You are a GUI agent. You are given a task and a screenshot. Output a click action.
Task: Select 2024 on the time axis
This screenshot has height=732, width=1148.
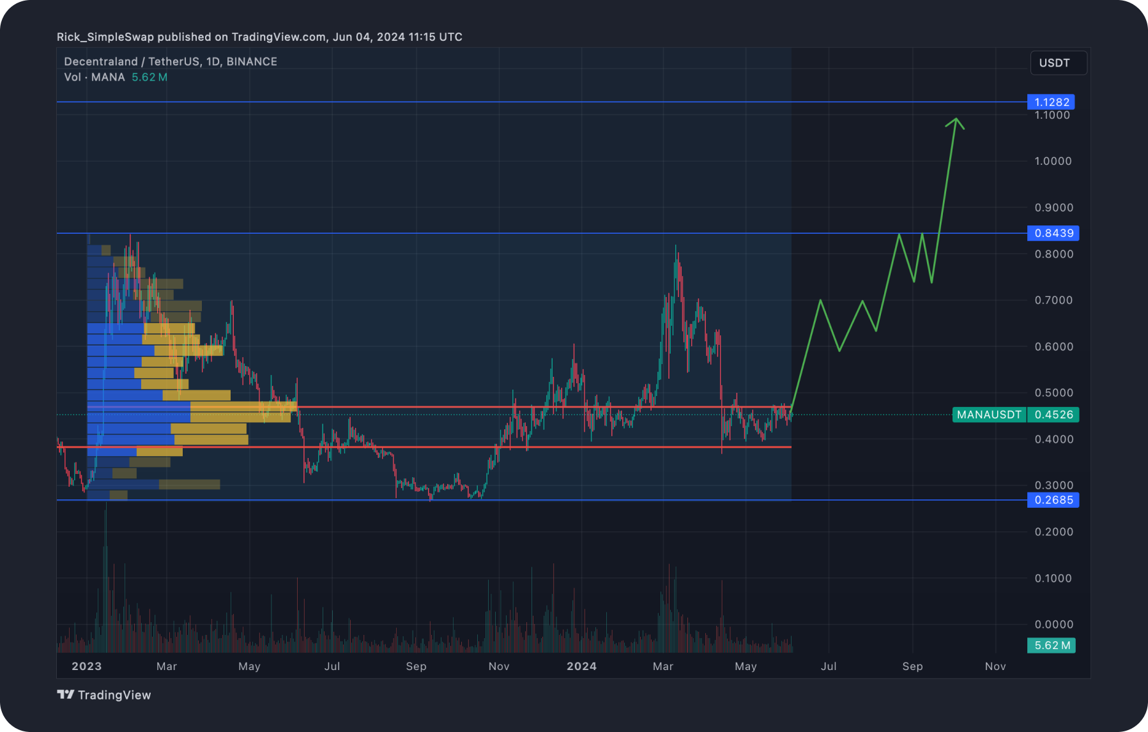coord(580,666)
